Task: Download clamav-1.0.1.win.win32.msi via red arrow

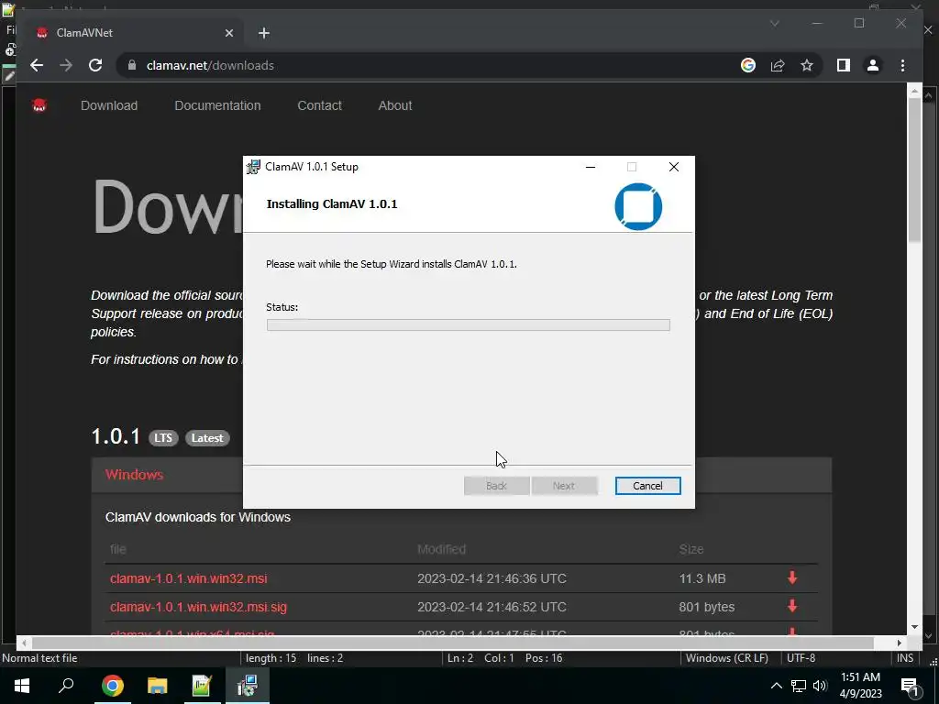Action: 792,577
